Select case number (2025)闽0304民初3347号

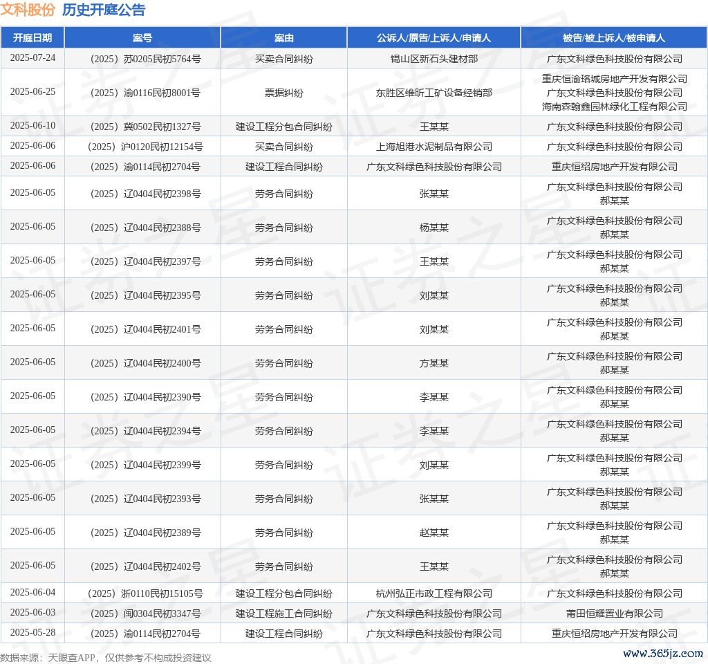click(x=142, y=614)
